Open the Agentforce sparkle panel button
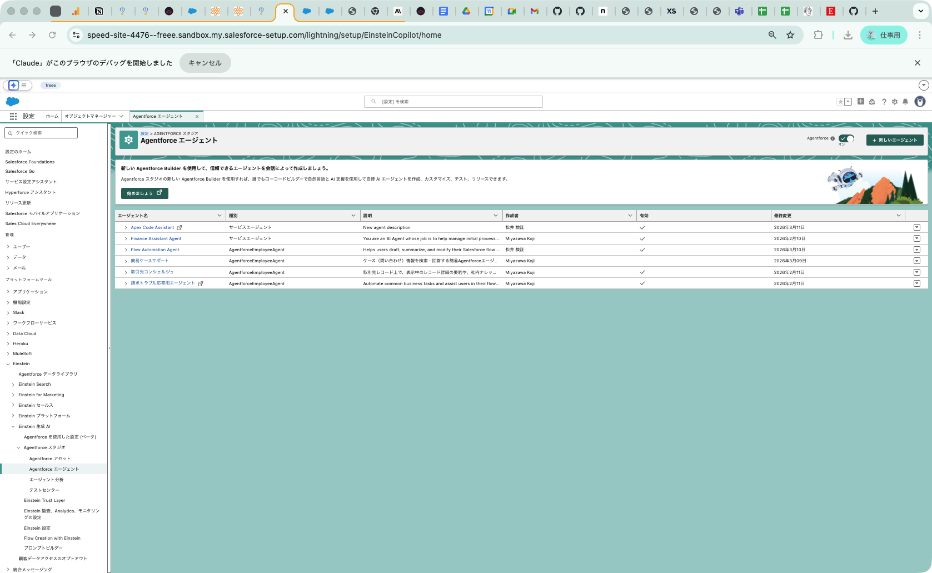The height and width of the screenshot is (573, 932). point(13,85)
